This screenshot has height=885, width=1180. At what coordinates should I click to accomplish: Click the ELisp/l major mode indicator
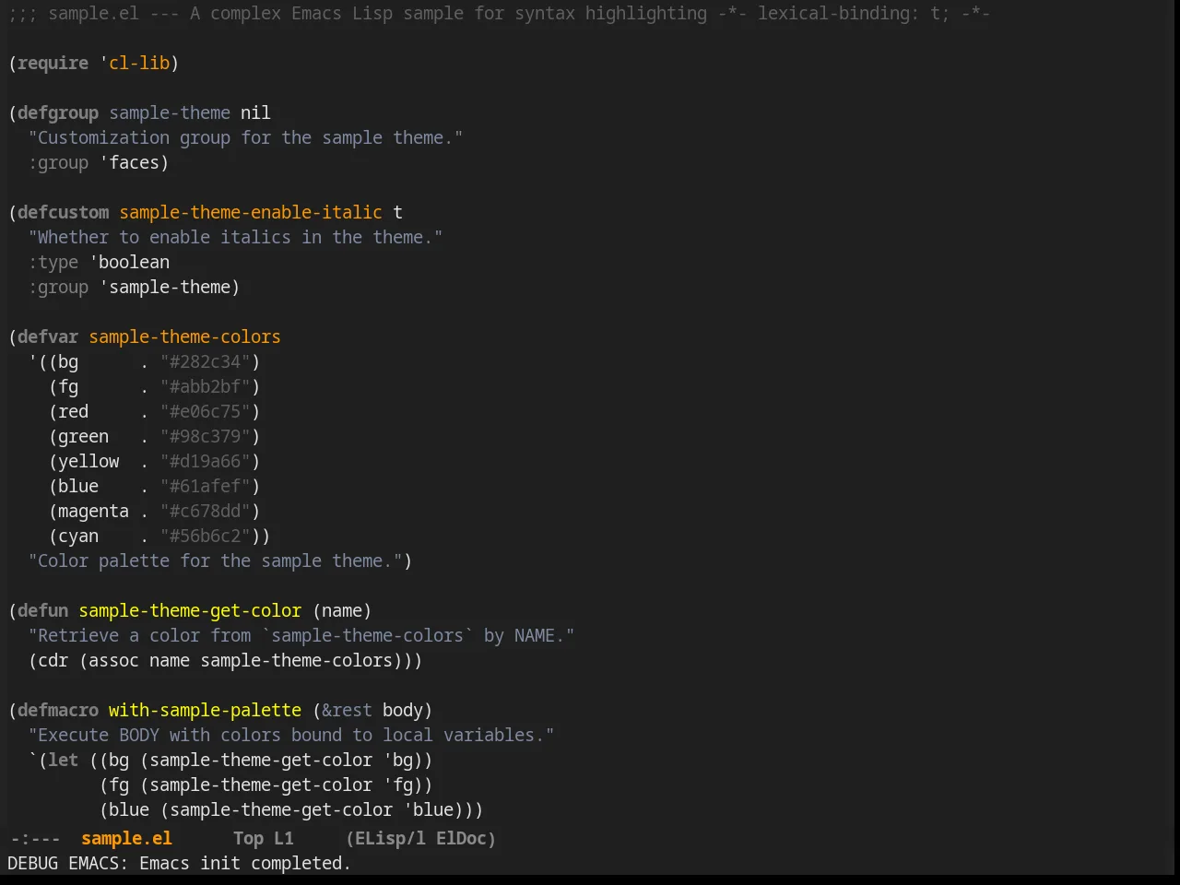click(x=391, y=838)
